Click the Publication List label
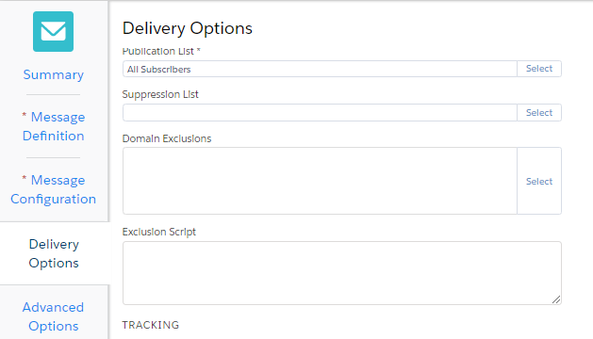The width and height of the screenshot is (593, 339). pyautogui.click(x=161, y=51)
